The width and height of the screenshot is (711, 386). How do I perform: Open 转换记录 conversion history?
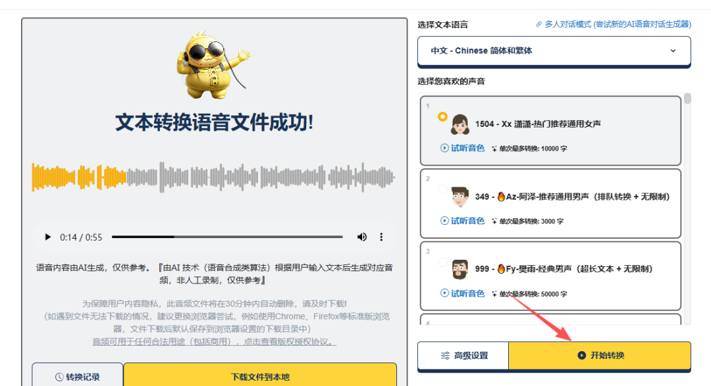click(x=78, y=376)
